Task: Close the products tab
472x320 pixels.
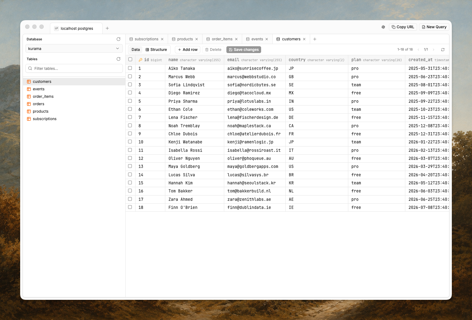Action: pos(197,39)
